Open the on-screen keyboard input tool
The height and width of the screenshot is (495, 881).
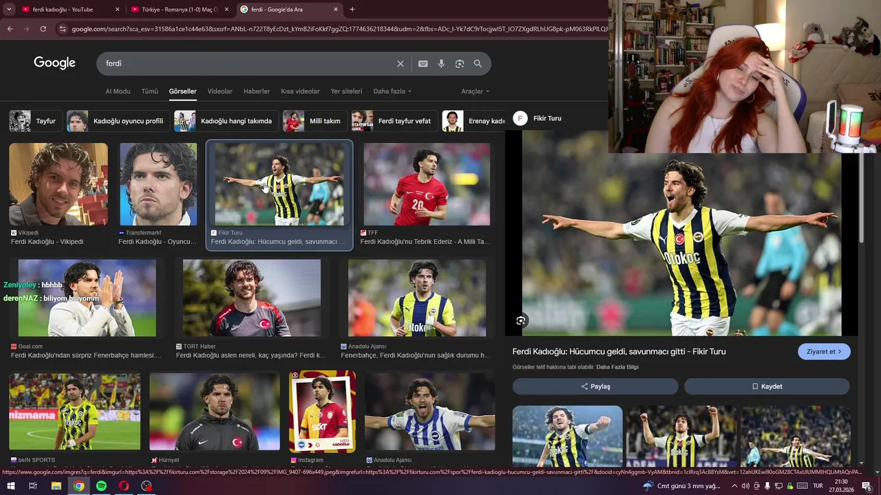point(423,63)
